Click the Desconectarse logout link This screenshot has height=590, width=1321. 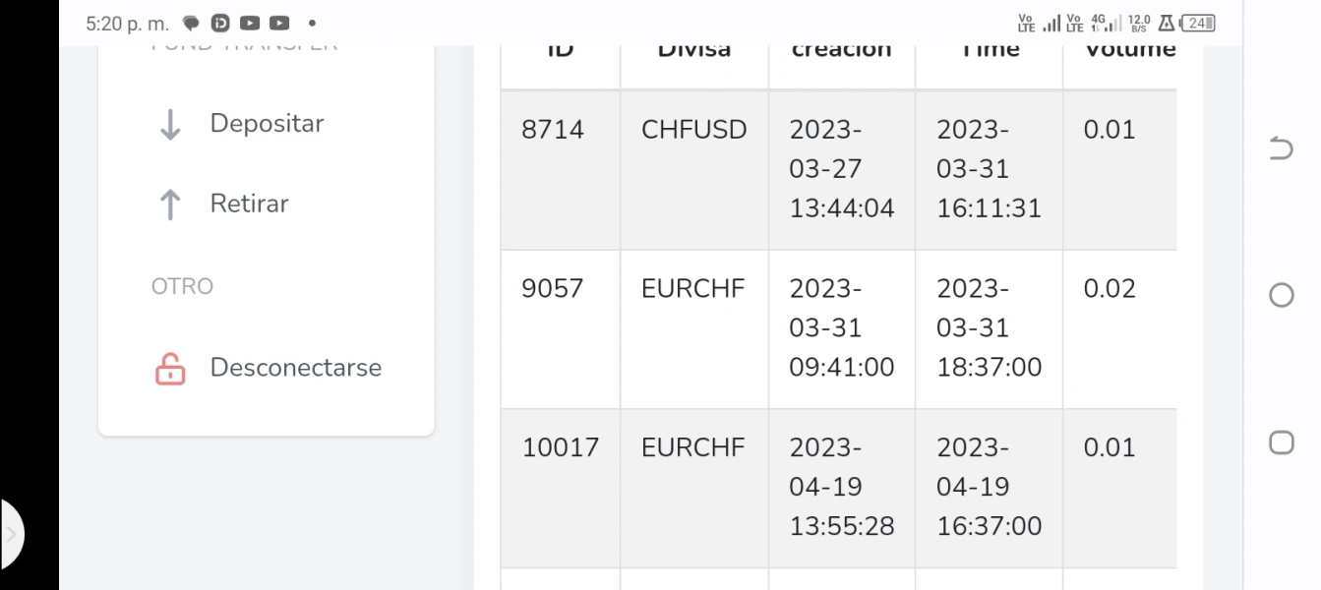click(x=295, y=368)
